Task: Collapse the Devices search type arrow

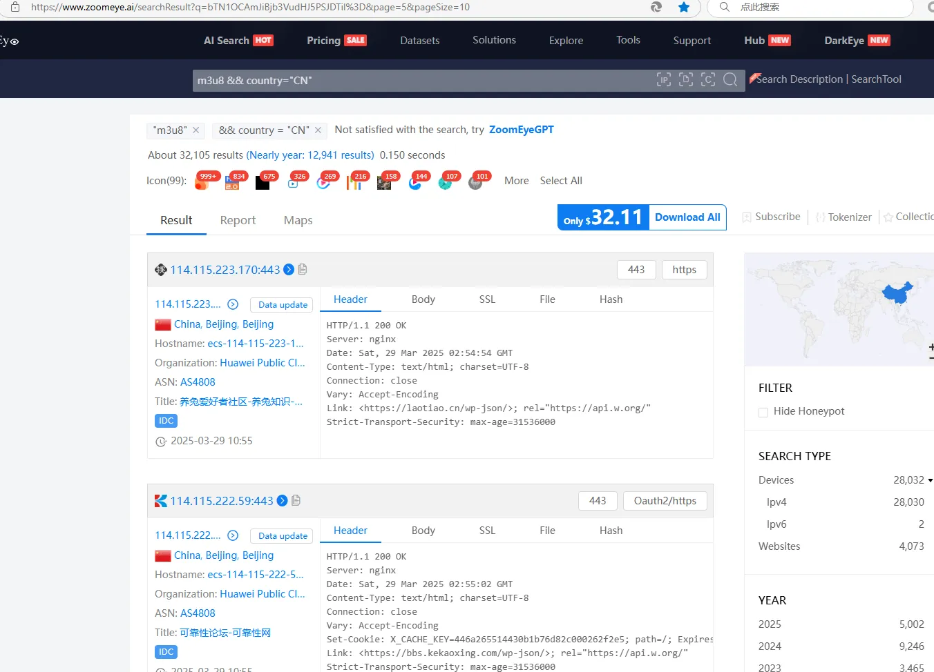Action: pyautogui.click(x=930, y=480)
